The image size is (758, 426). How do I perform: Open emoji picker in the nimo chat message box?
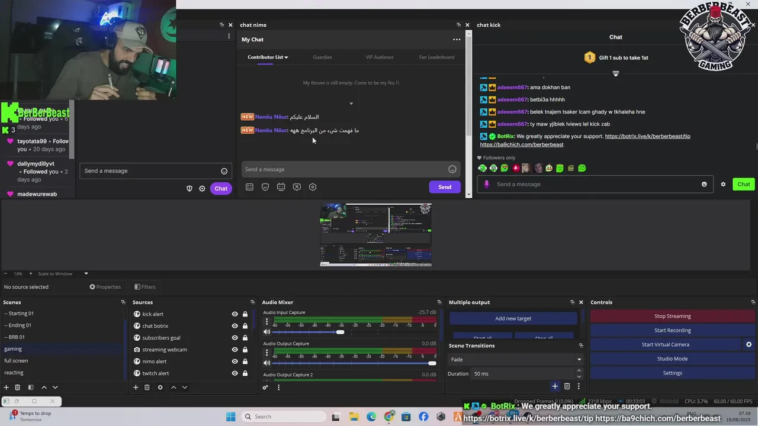pos(452,169)
